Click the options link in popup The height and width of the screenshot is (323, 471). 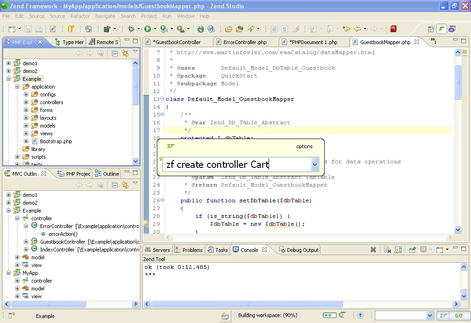tap(304, 146)
